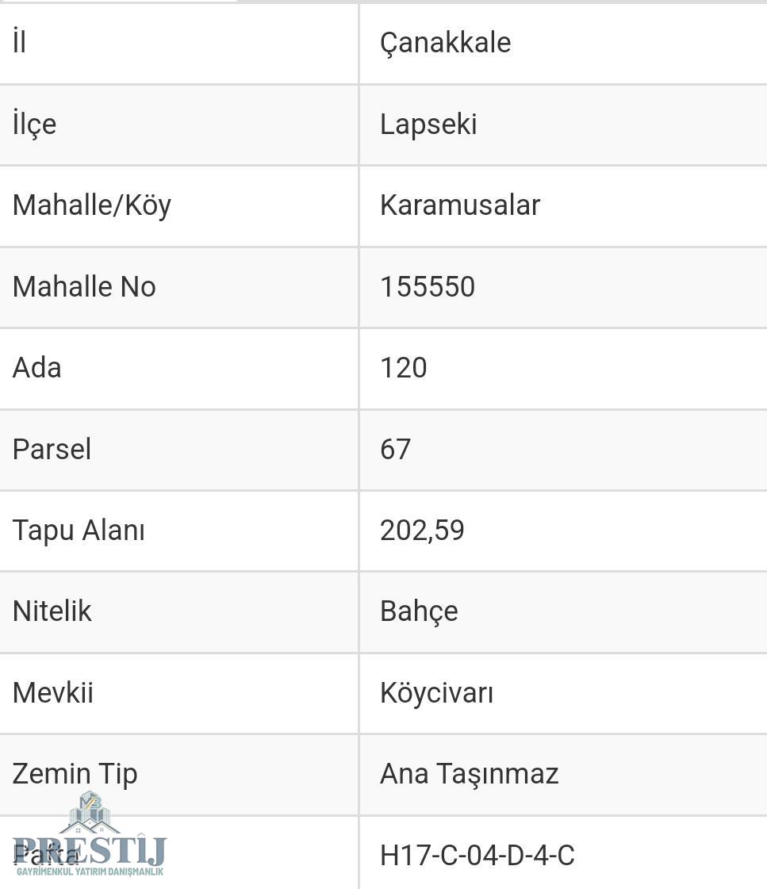The width and height of the screenshot is (767, 889).
Task: Select the Çanakkale province value
Action: 446,43
